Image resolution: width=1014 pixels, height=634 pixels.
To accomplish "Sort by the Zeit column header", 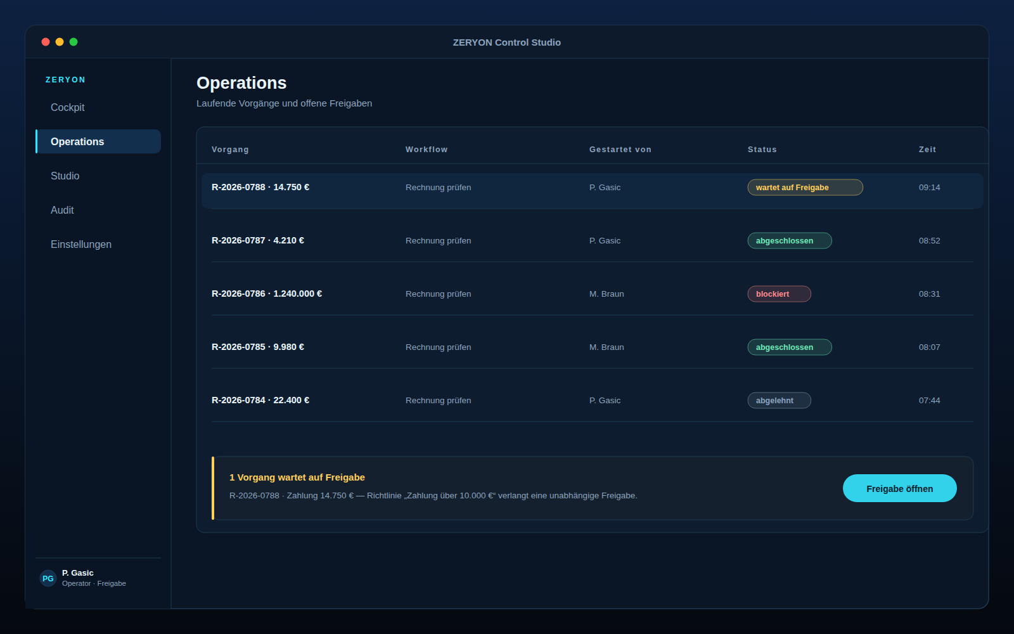I will tap(927, 150).
